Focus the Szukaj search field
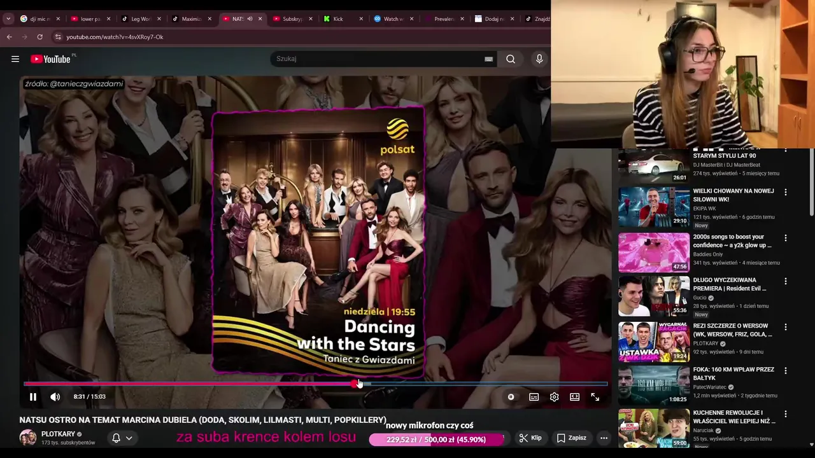The image size is (815, 458). [x=379, y=59]
